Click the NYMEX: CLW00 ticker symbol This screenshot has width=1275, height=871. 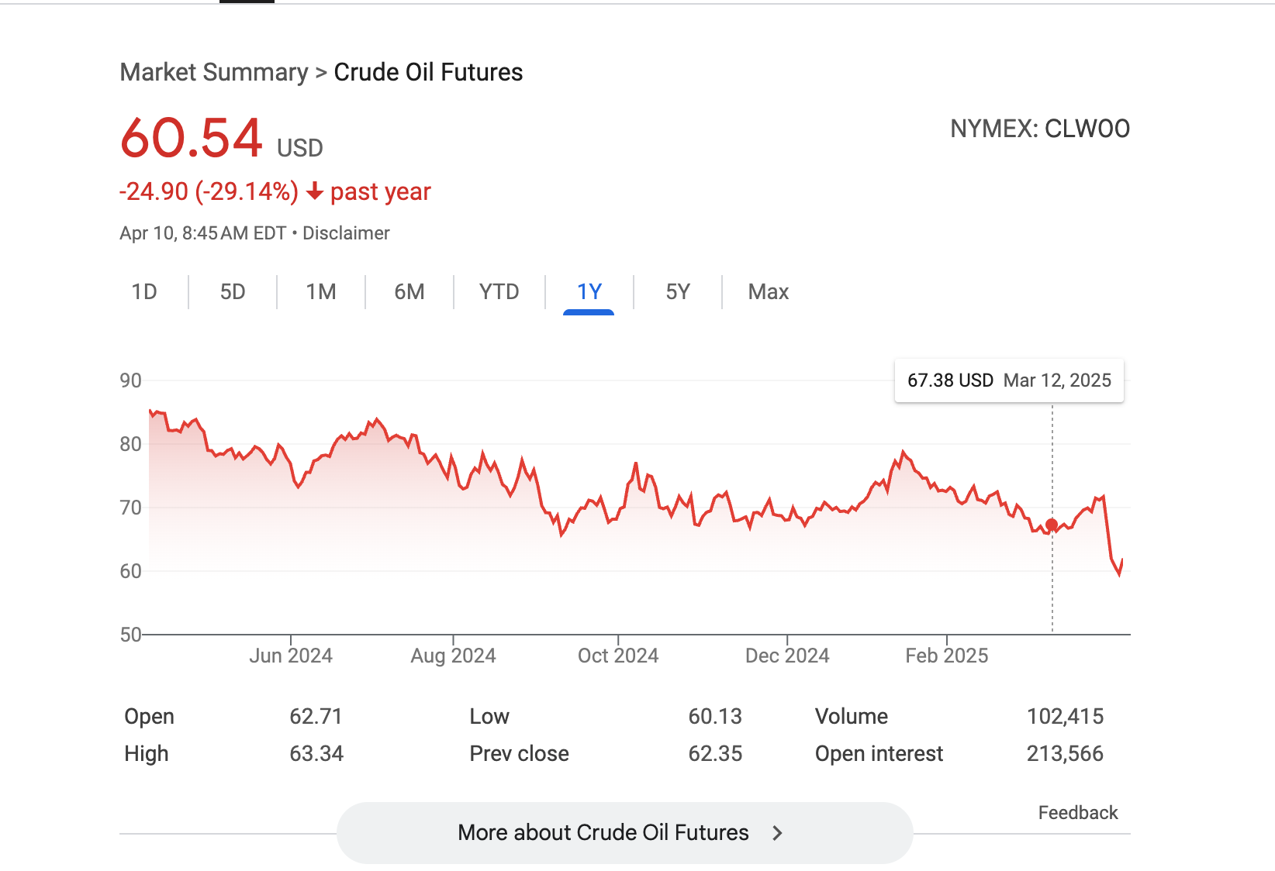click(1040, 129)
